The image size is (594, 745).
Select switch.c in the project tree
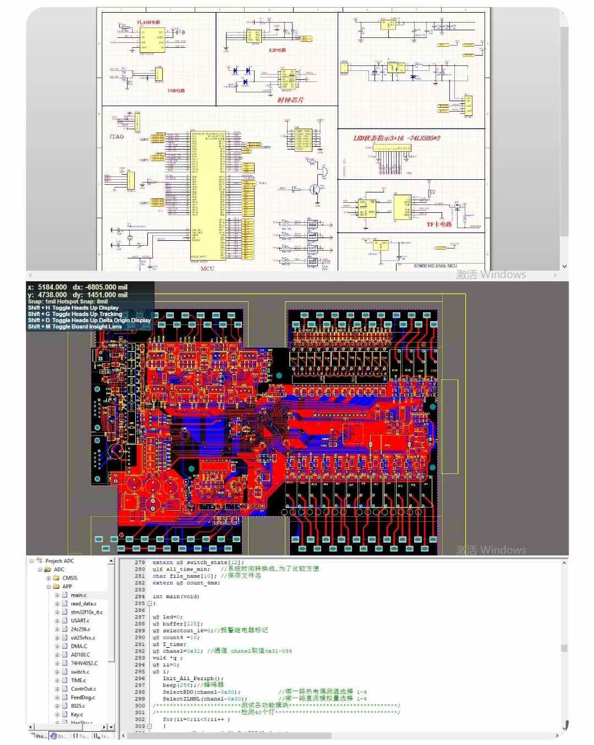(x=80, y=672)
